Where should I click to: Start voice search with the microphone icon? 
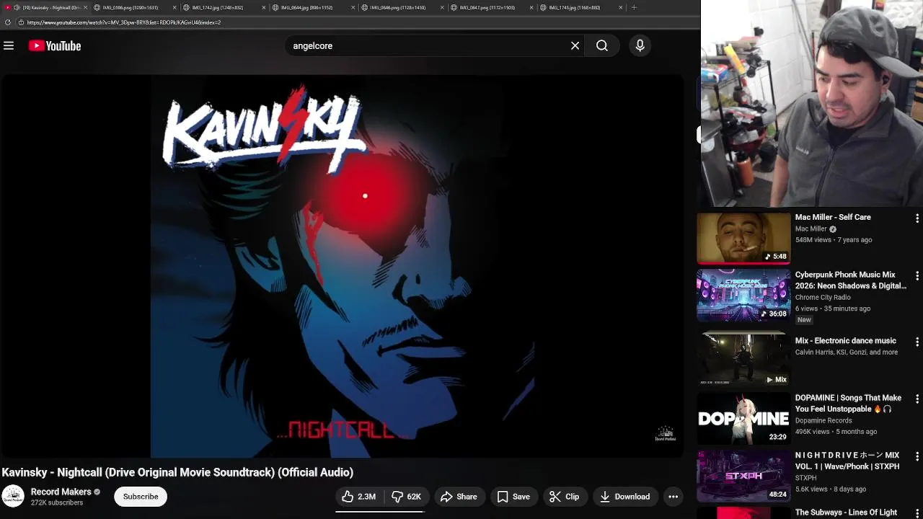(640, 45)
